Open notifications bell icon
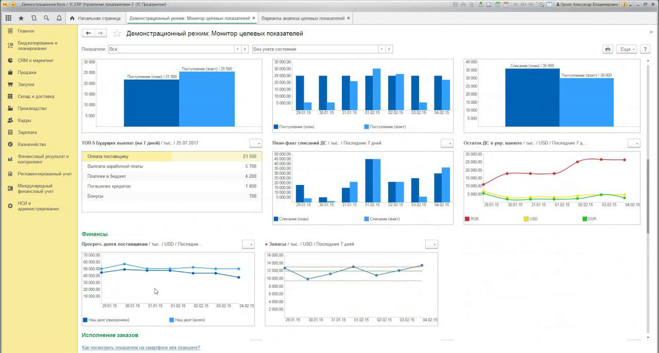 tap(59, 18)
